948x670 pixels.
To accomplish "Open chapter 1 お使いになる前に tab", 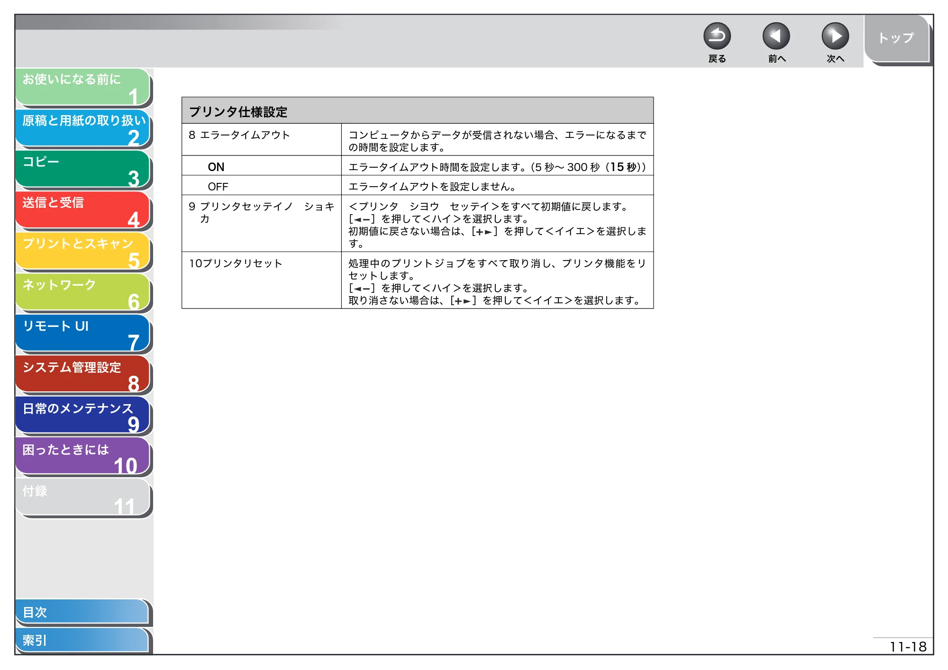I will (83, 87).
